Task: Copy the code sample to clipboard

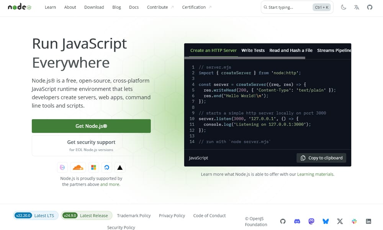Action: pyautogui.click(x=321, y=158)
